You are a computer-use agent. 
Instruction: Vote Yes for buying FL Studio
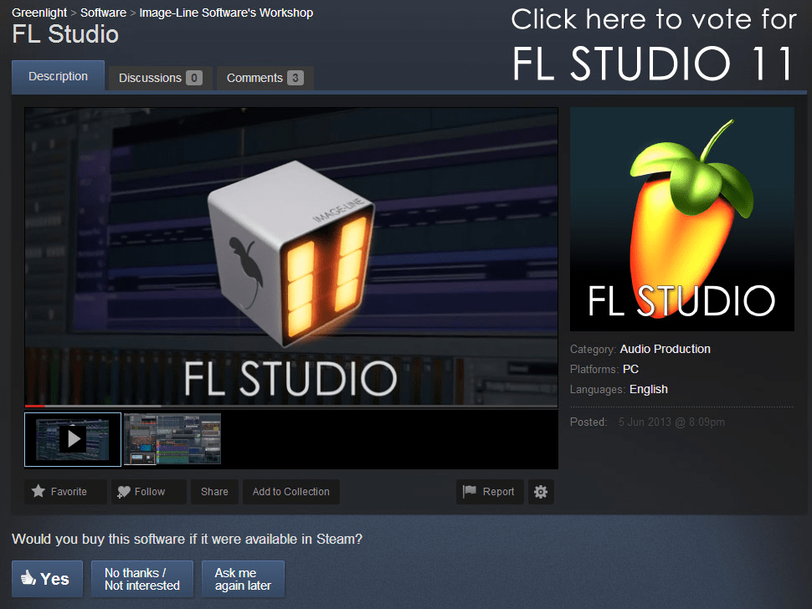click(x=47, y=578)
